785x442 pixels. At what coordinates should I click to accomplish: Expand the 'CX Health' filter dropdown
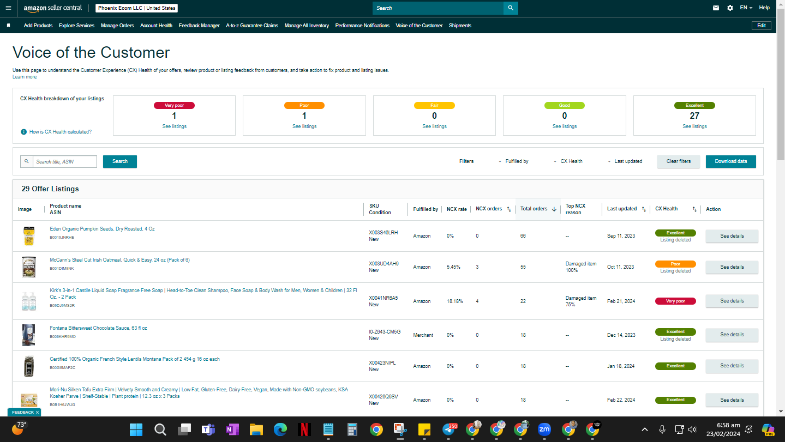(x=568, y=161)
